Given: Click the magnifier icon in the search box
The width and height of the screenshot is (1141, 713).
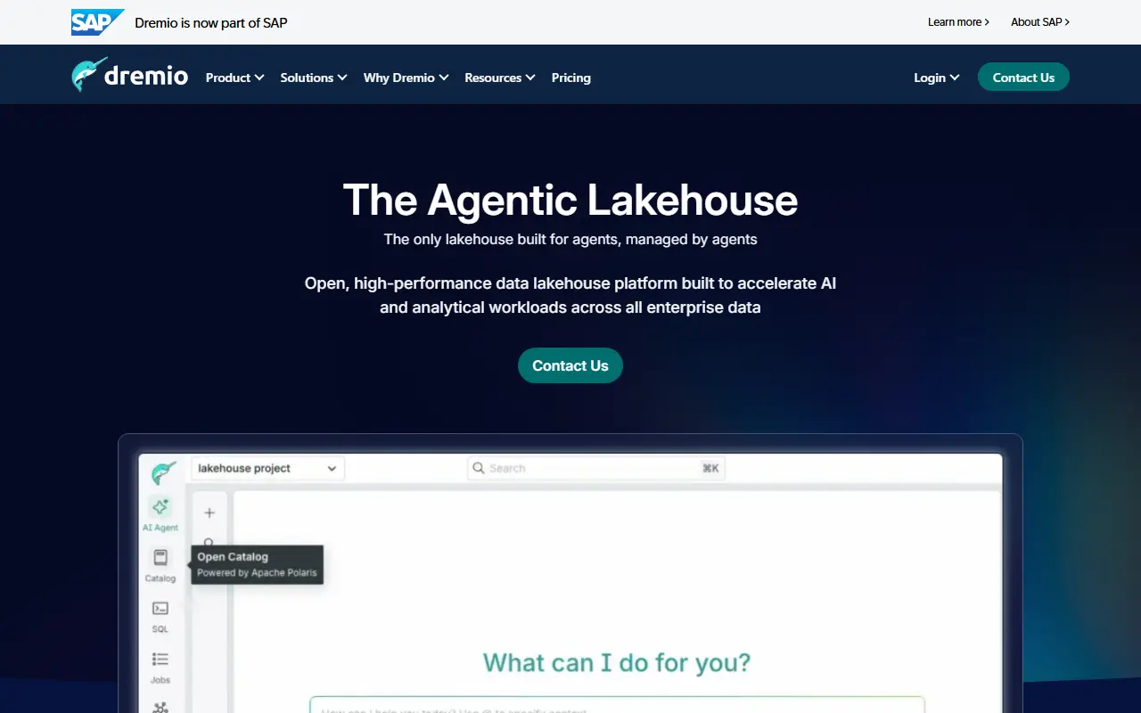Looking at the screenshot, I should click(x=479, y=468).
